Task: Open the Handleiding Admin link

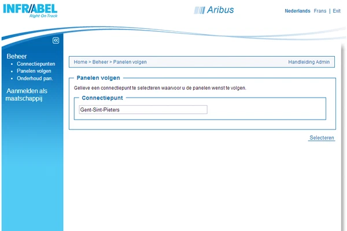Action: tap(309, 62)
